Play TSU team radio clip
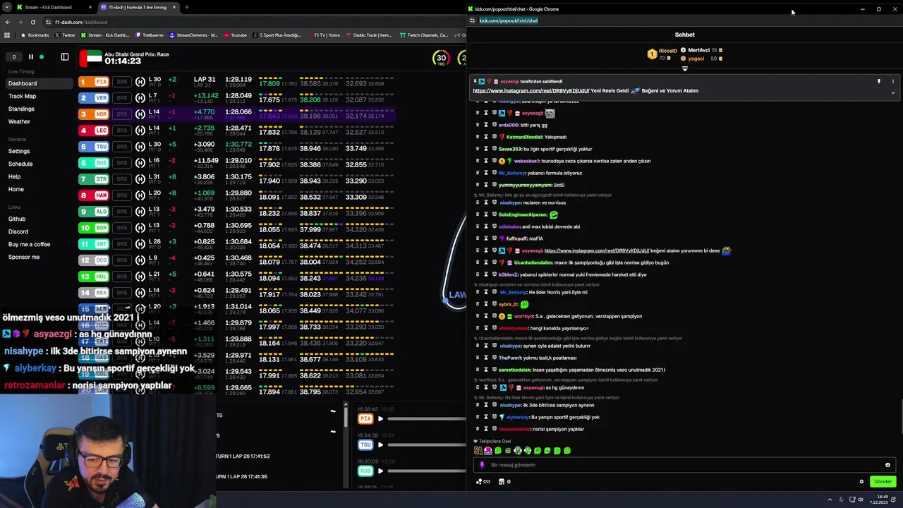The width and height of the screenshot is (903, 508). pyautogui.click(x=380, y=445)
